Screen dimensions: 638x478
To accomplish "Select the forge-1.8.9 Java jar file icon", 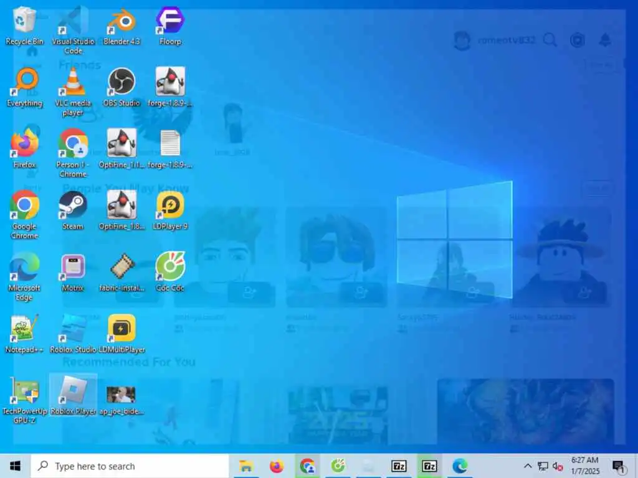I will pos(170,87).
